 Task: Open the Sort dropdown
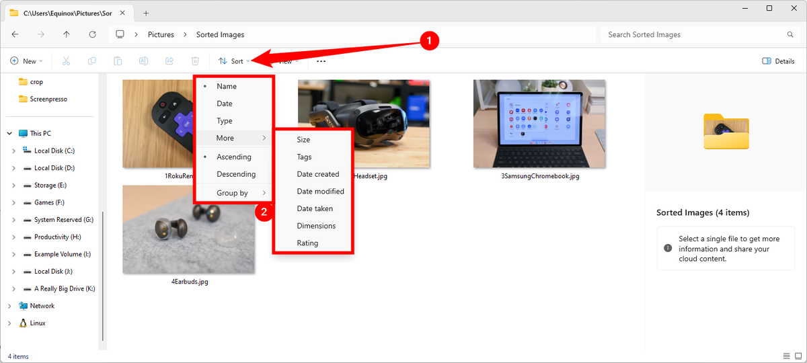click(x=234, y=61)
